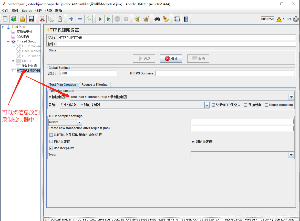The height and width of the screenshot is (221, 300).
Task: Save the test plan with floppy icon
Action: point(31,19)
